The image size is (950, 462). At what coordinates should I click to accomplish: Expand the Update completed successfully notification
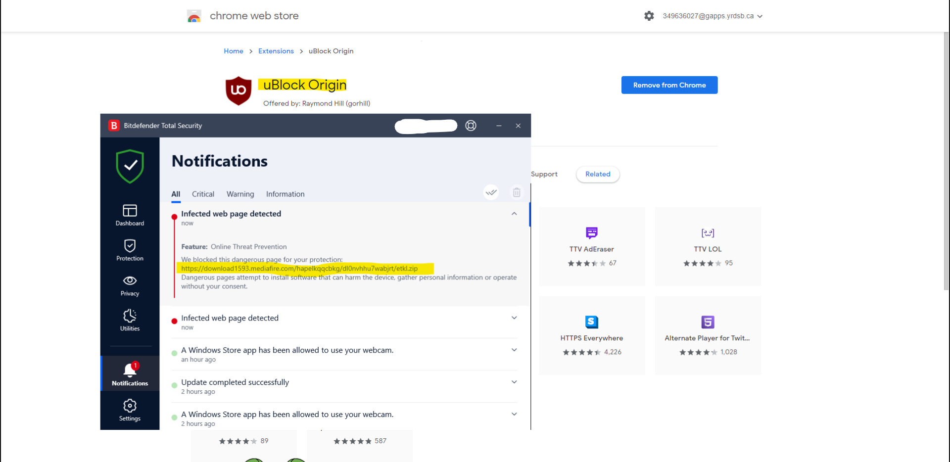pyautogui.click(x=514, y=382)
